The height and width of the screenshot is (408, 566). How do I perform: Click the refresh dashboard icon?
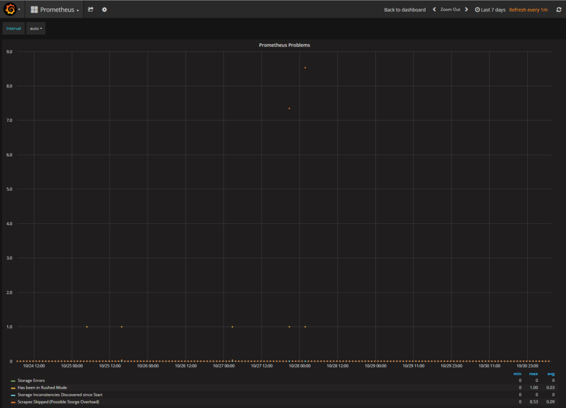[559, 9]
